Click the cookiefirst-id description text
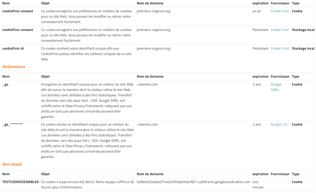The width and height of the screenshot is (316, 193). (86, 54)
